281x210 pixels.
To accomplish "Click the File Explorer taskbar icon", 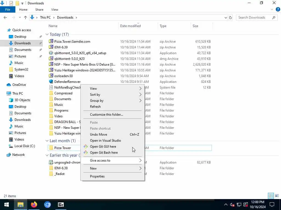I will click(x=20, y=205).
